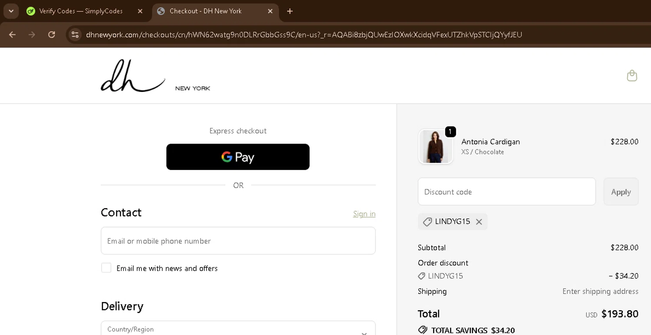Click the Subtotal $228.00 value
Viewport: 651px width, 335px height.
[x=625, y=248]
